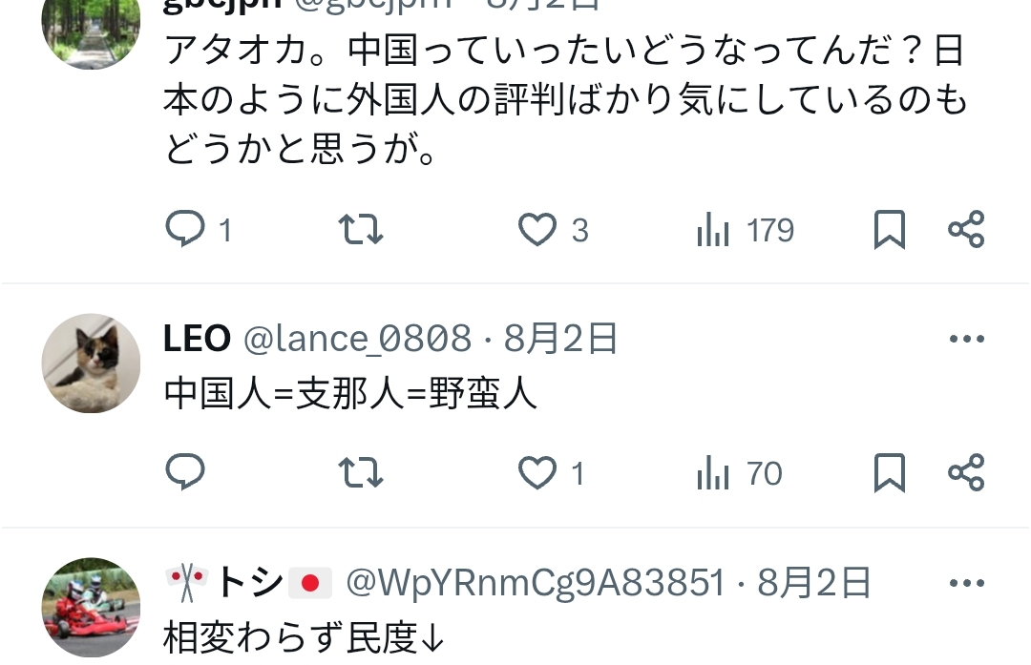The width and height of the screenshot is (1031, 665).
Task: Reply to LEO's tweet
Action: pyautogui.click(x=185, y=472)
